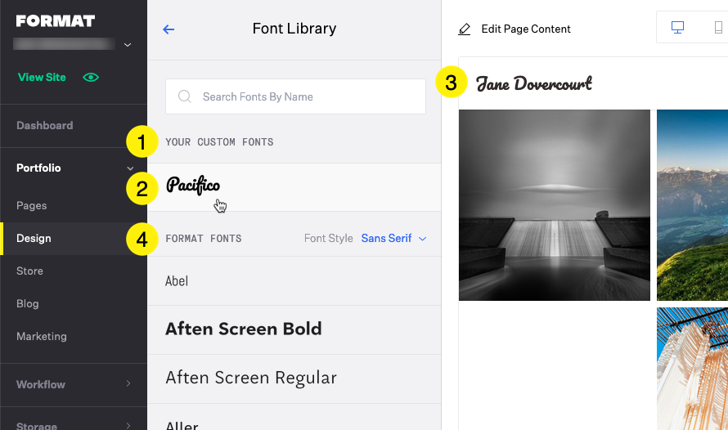Collapse the Portfolio section chevron
728x430 pixels.
[130, 168]
